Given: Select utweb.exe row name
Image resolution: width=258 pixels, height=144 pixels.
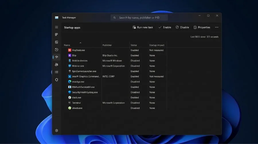Looking at the screenshot, I should point(77,108).
